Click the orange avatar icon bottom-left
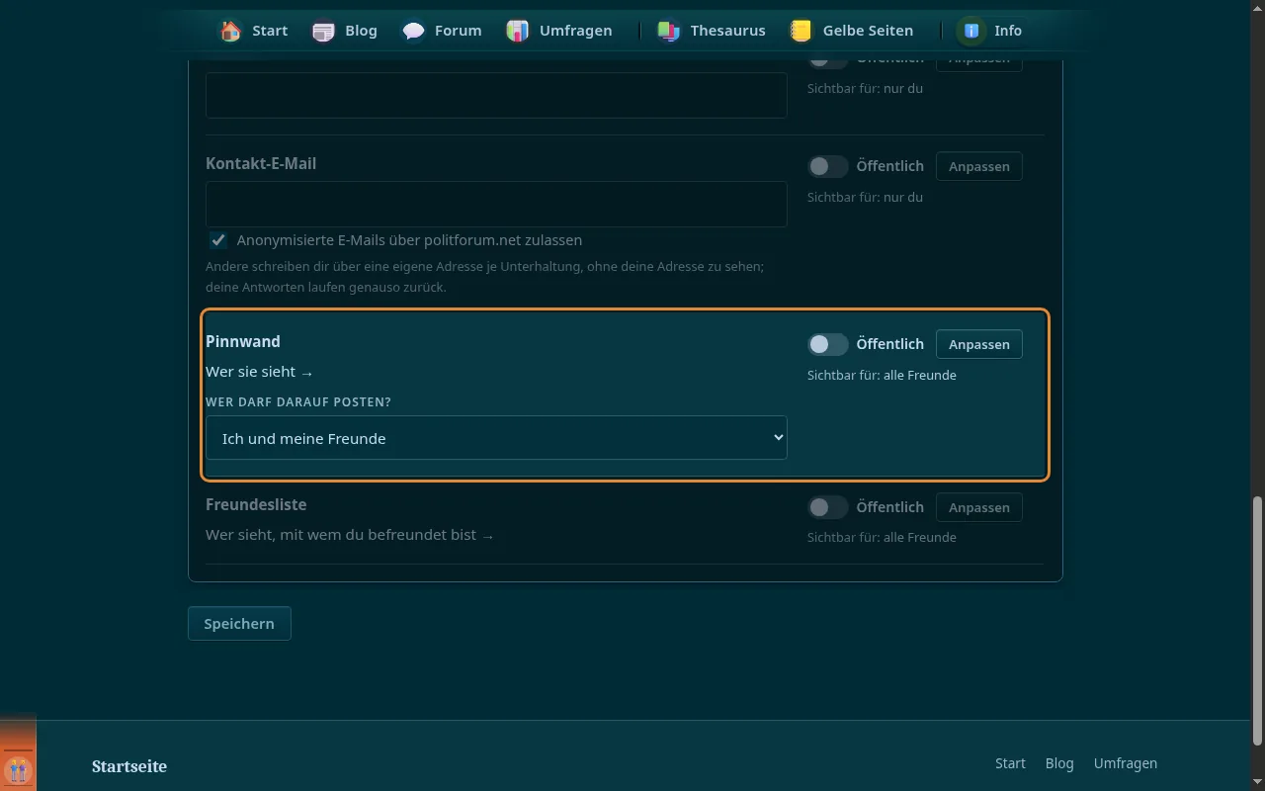This screenshot has height=791, width=1265. point(18,769)
